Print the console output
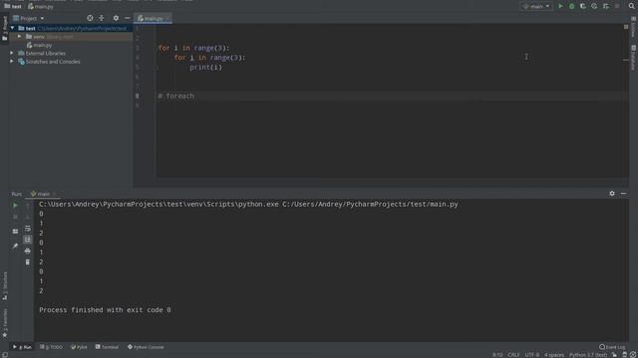Screen dimensions: 638x358 tap(27, 252)
